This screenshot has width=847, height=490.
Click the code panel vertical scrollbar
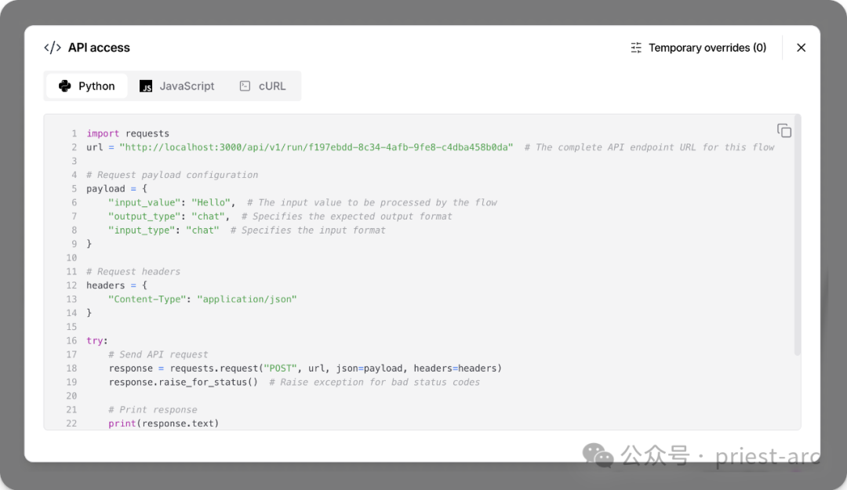point(797,235)
